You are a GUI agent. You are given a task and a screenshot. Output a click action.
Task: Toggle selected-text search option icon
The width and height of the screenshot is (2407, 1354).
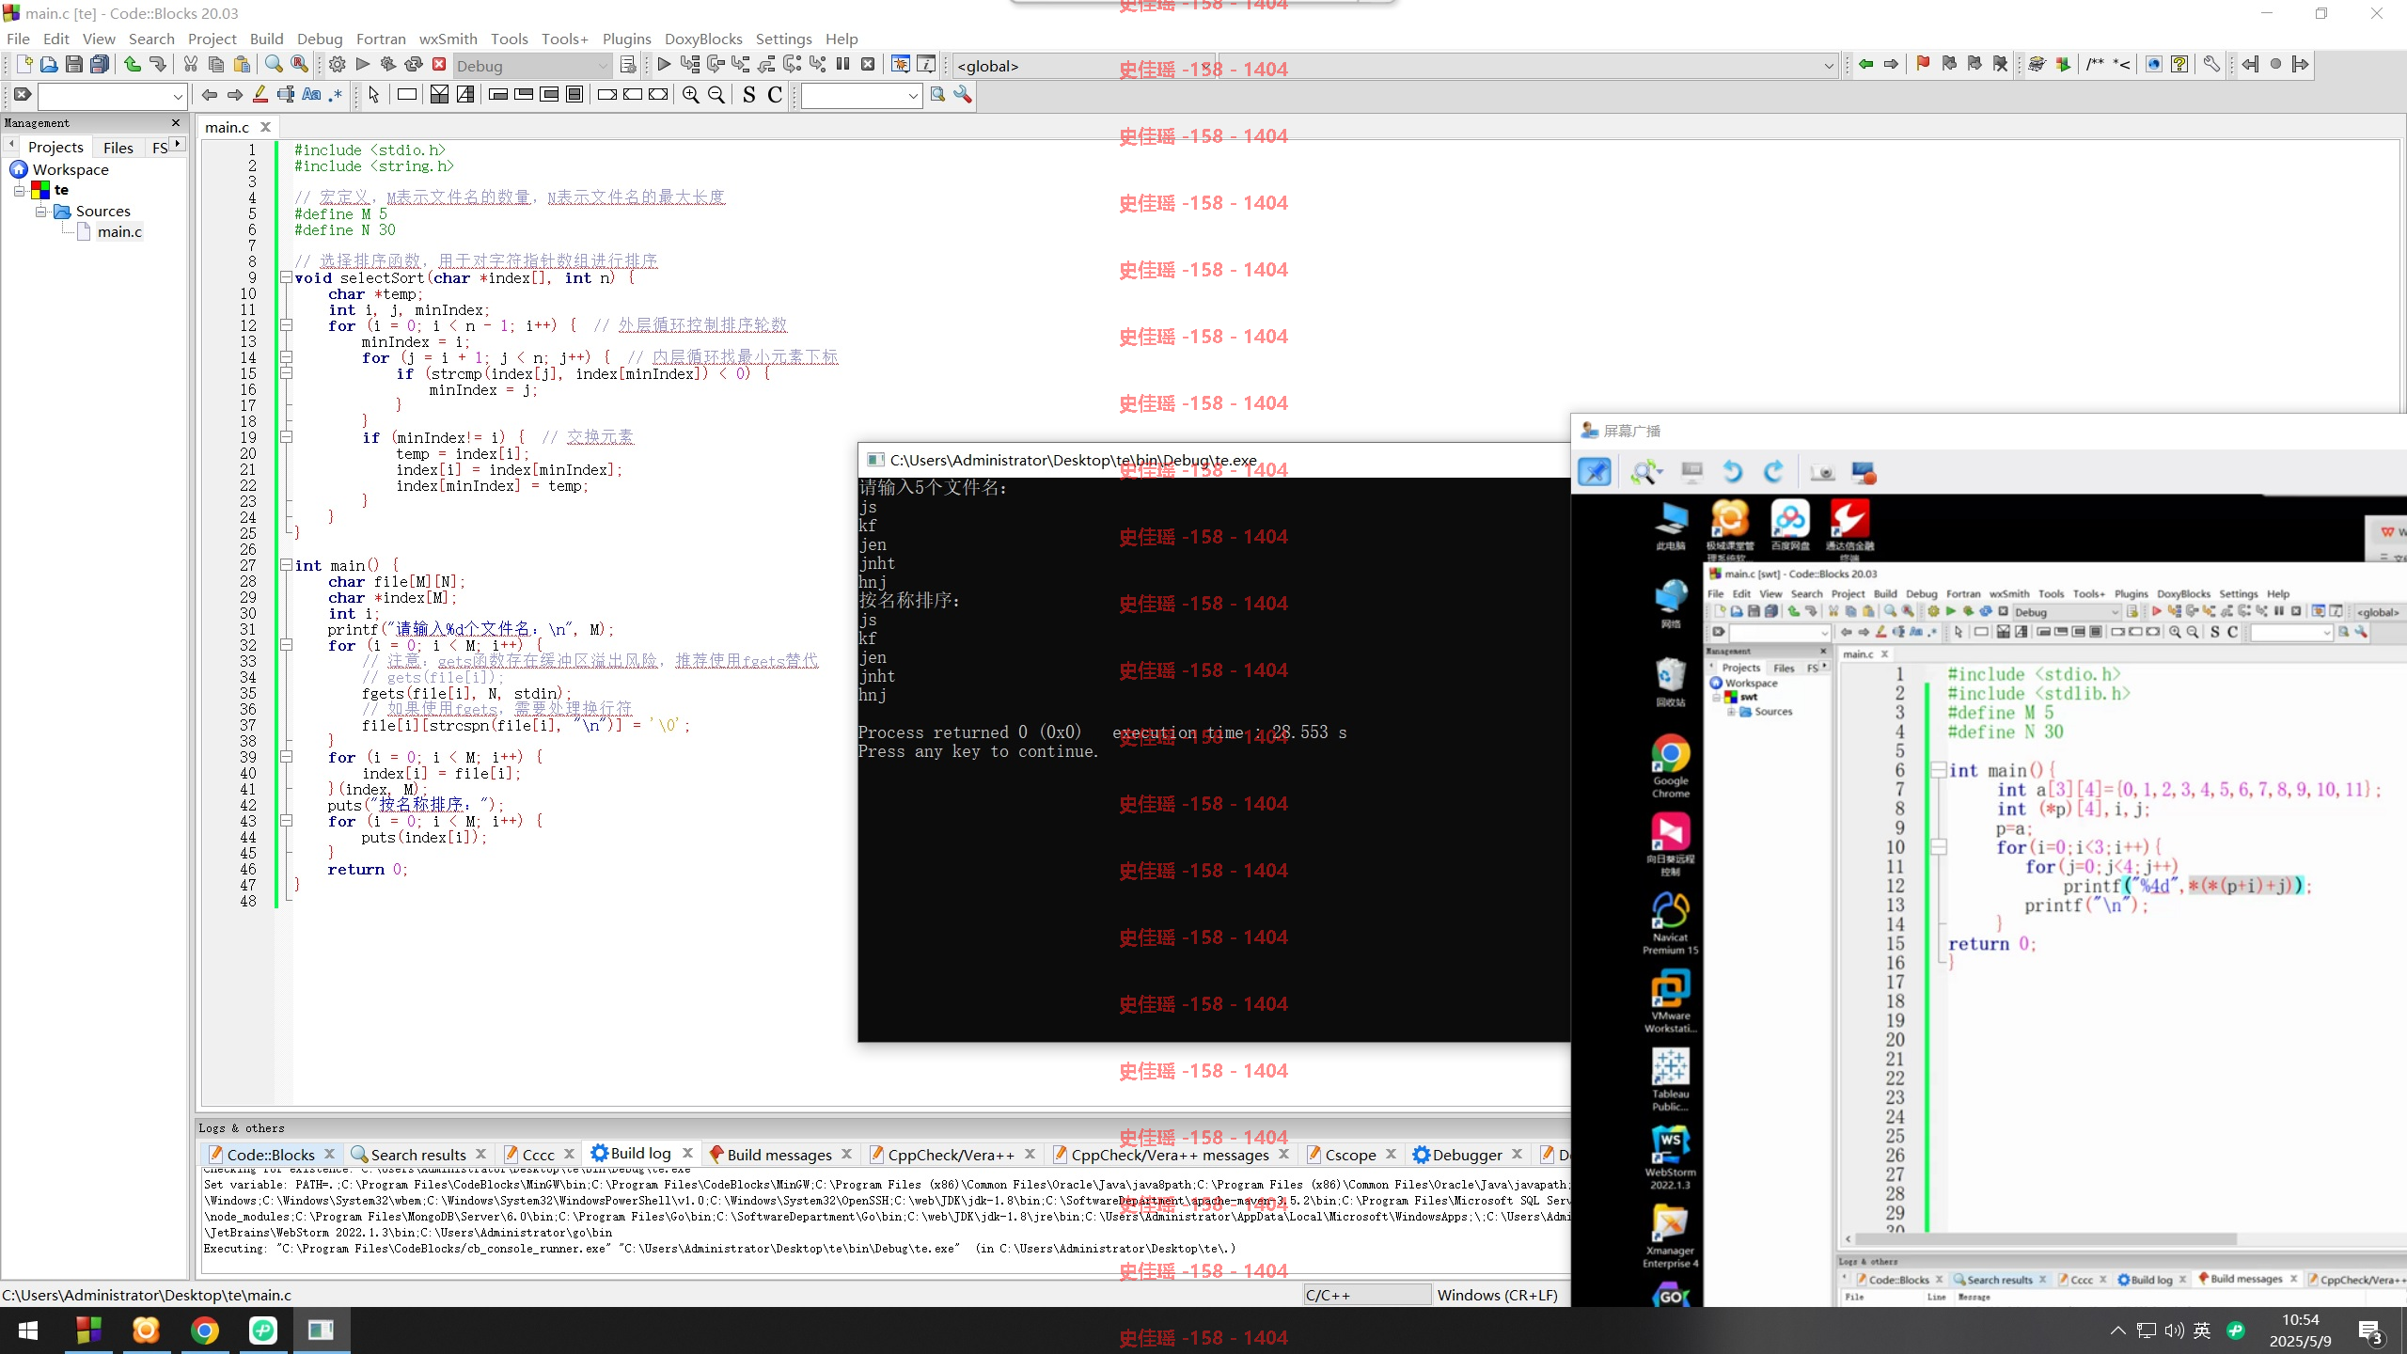tap(286, 95)
